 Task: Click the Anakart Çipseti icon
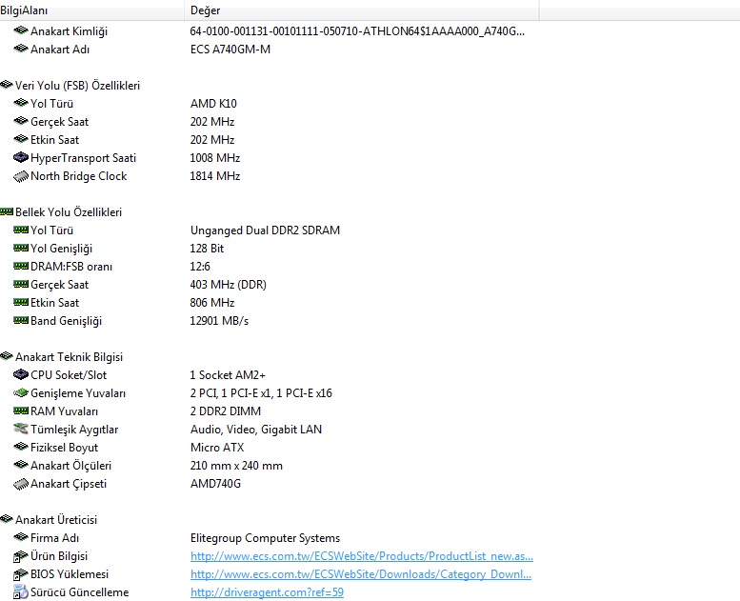pos(21,484)
